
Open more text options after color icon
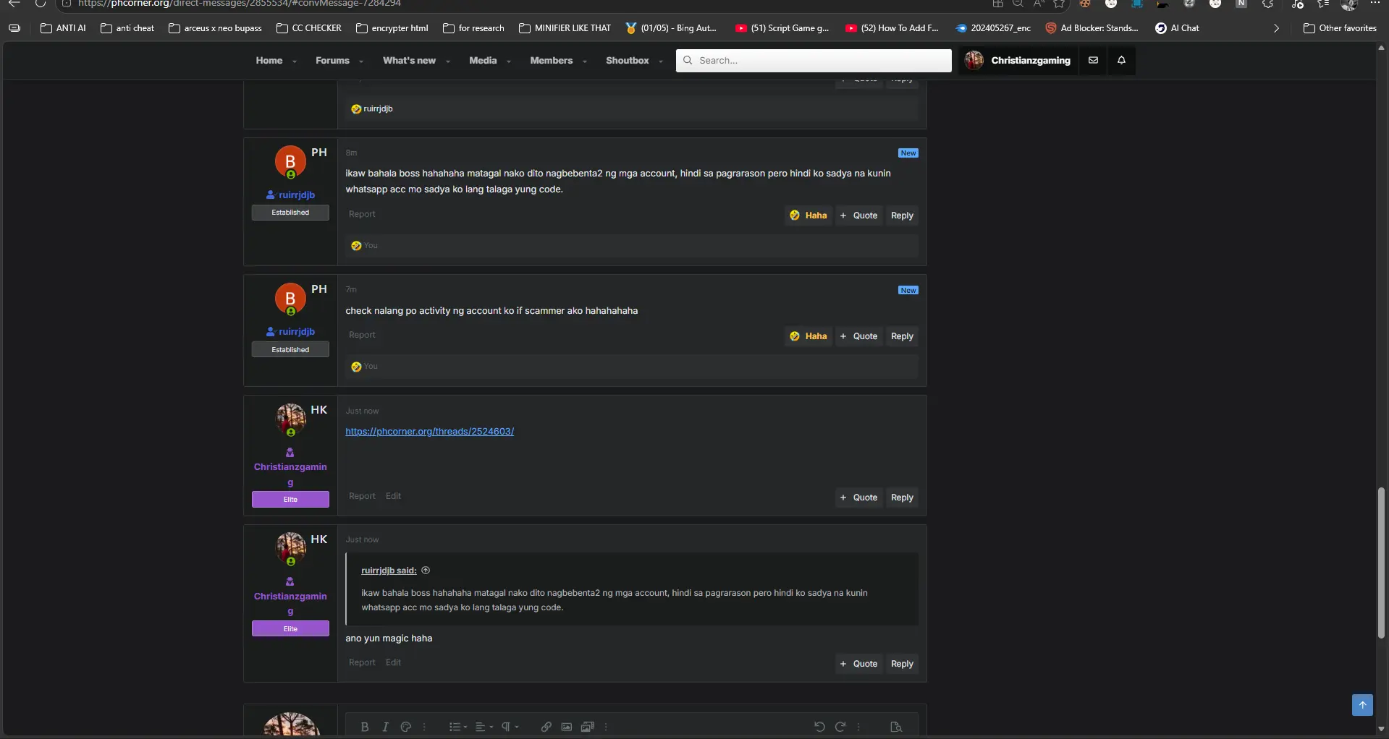coord(424,727)
